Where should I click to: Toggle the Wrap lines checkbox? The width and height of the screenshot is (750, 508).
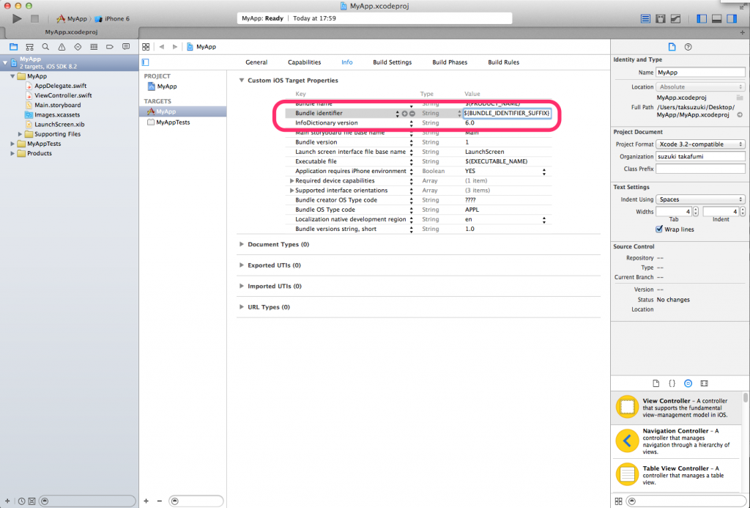(659, 229)
